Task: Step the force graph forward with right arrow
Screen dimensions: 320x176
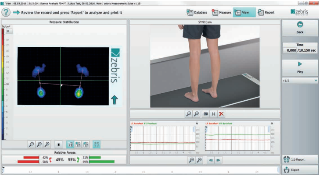Action: (218, 160)
